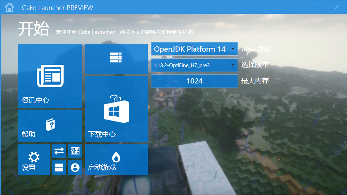This screenshot has width=347, height=195.
Task: Click the swap arrows small tile
Action: click(x=59, y=151)
